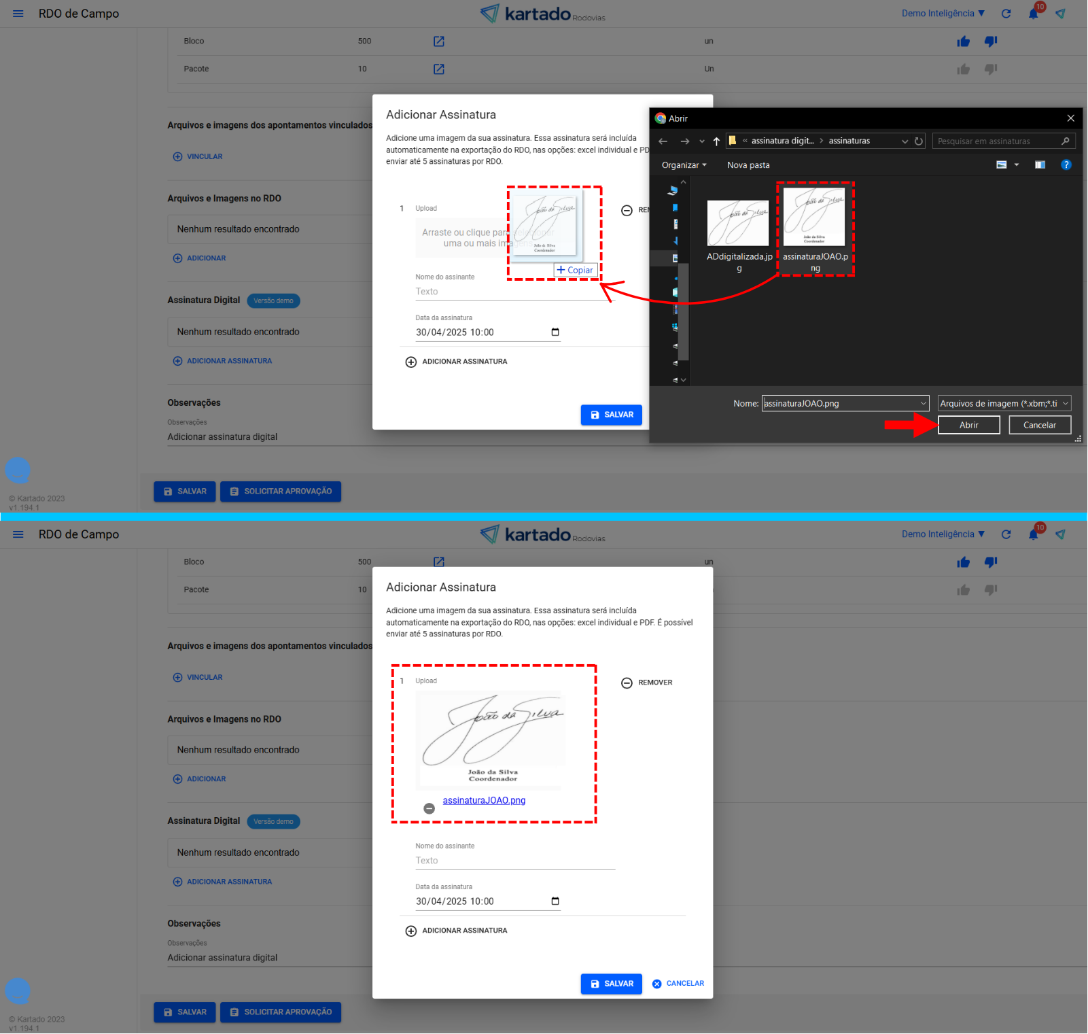This screenshot has height=1034, width=1088.
Task: Close the Abrir file dialog
Action: pyautogui.click(x=1070, y=118)
